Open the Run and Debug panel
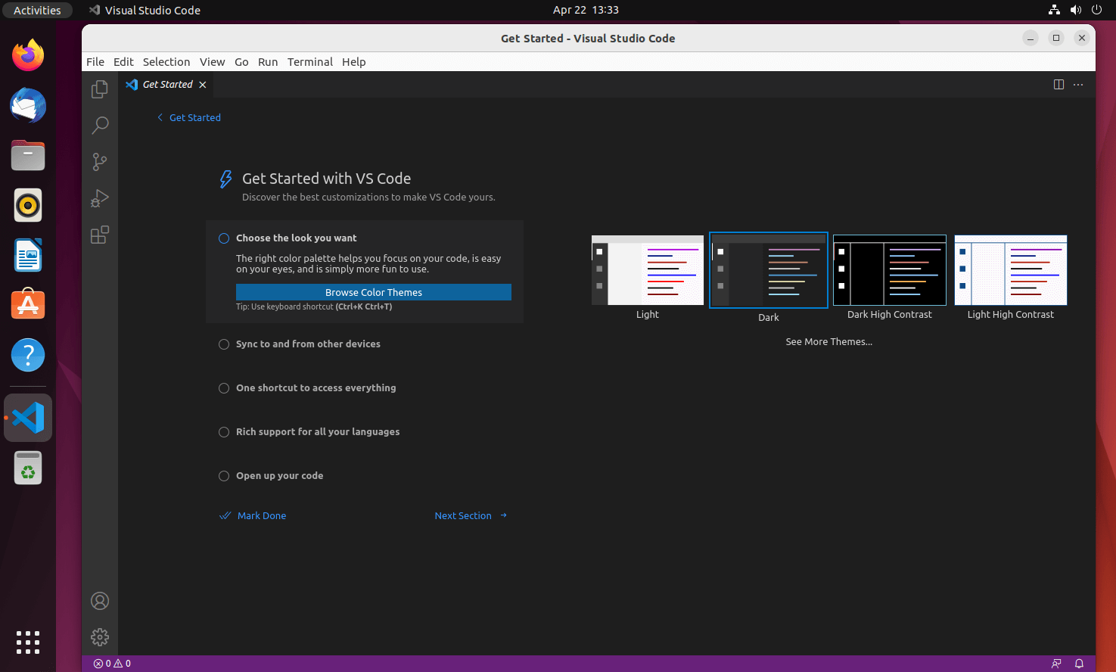Image resolution: width=1116 pixels, height=672 pixels. pyautogui.click(x=99, y=198)
